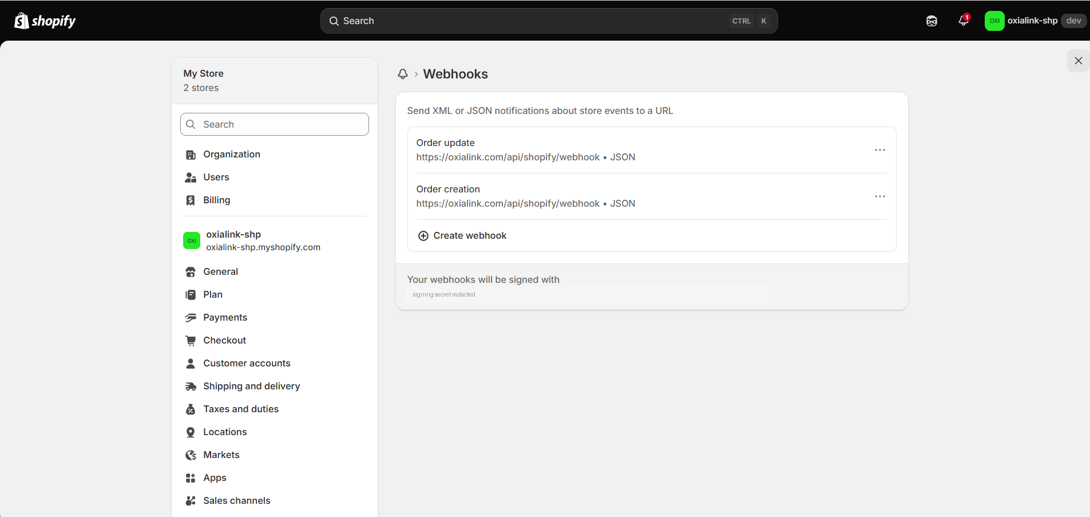Click the plus circle icon beside Create webhook
The width and height of the screenshot is (1090, 517).
(423, 236)
